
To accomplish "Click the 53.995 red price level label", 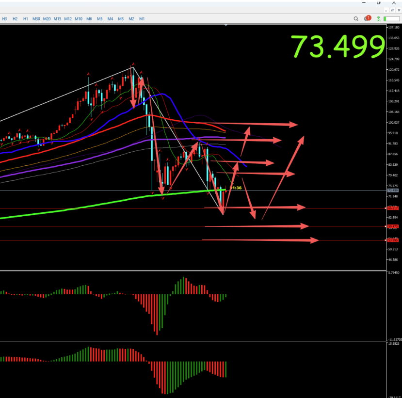I will pos(392,240).
